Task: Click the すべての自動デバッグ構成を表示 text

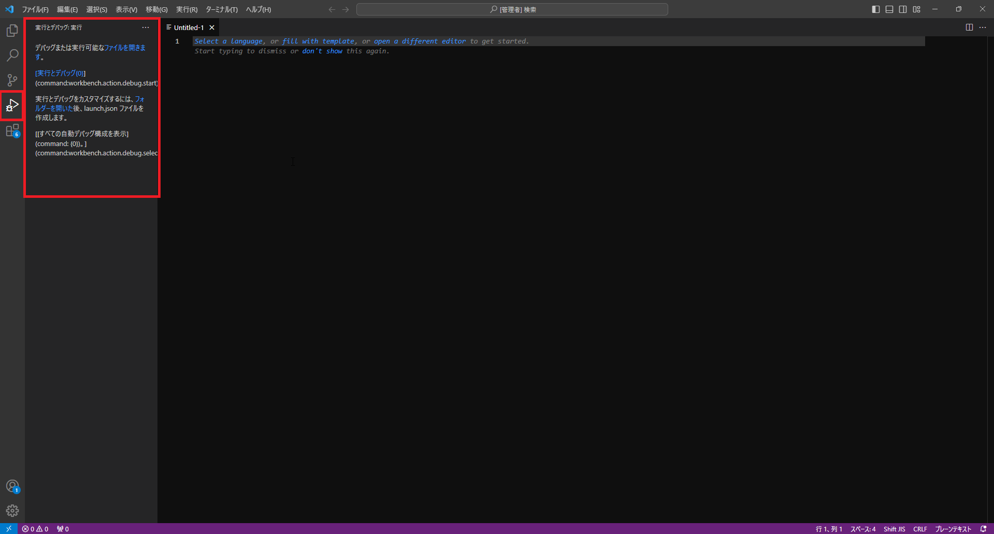Action: [83, 134]
